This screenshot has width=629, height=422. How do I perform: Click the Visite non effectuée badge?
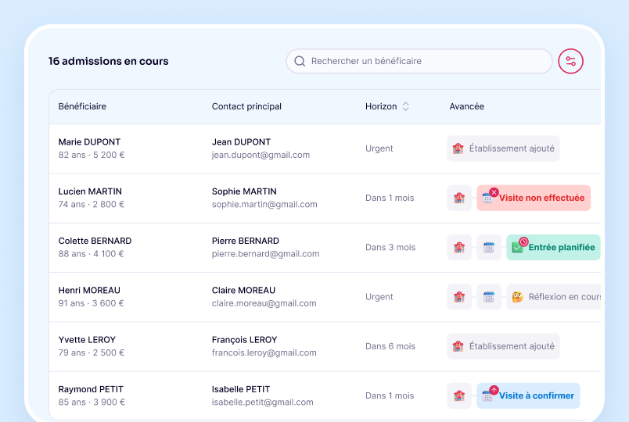(534, 198)
